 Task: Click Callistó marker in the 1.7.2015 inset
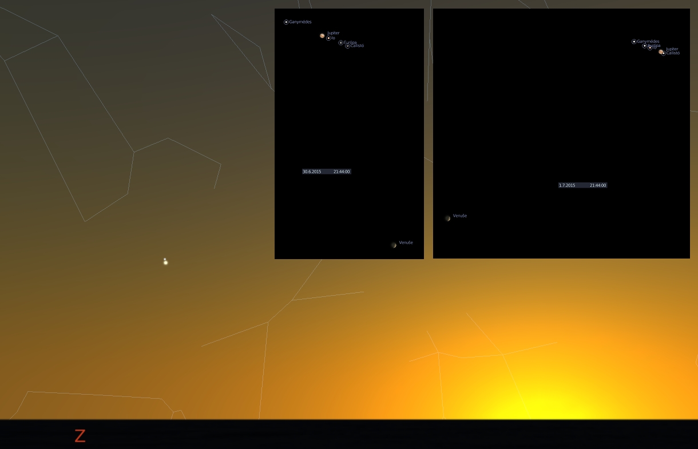point(664,53)
